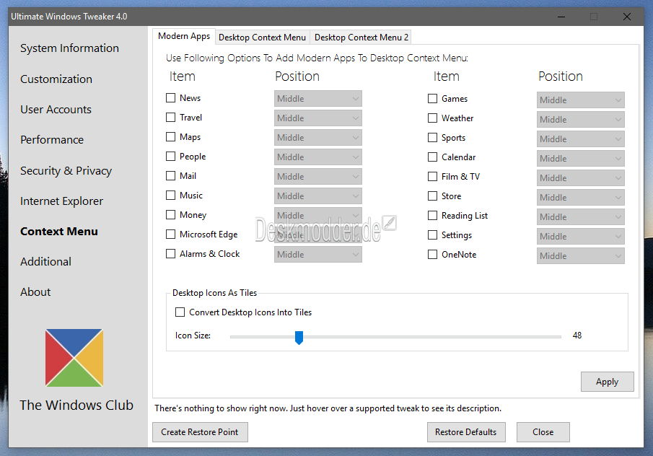Enable the Travel checkbox
Viewport: 653px width, 456px height.
pos(171,118)
